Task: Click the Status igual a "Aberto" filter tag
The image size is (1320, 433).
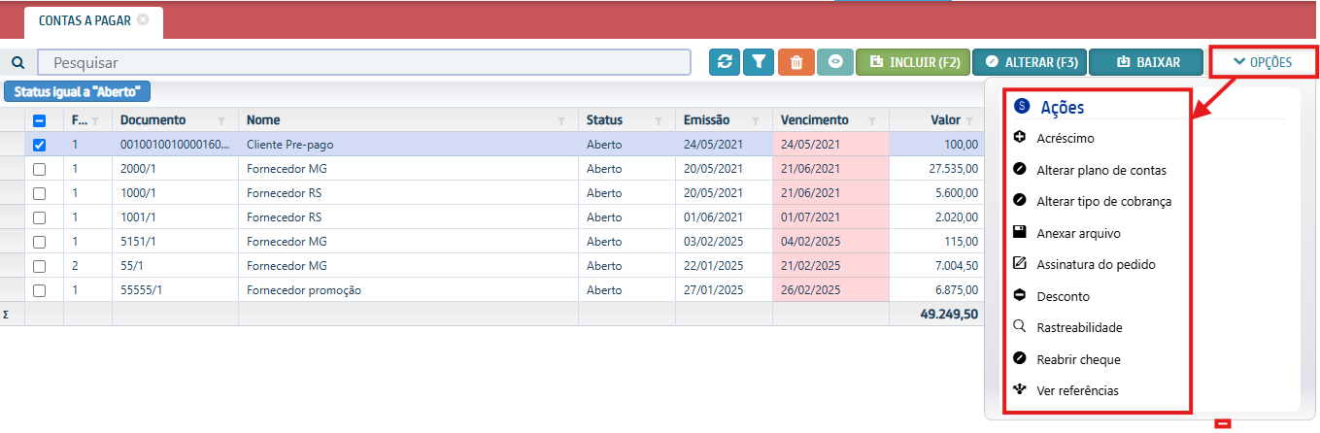Action: pos(78,91)
